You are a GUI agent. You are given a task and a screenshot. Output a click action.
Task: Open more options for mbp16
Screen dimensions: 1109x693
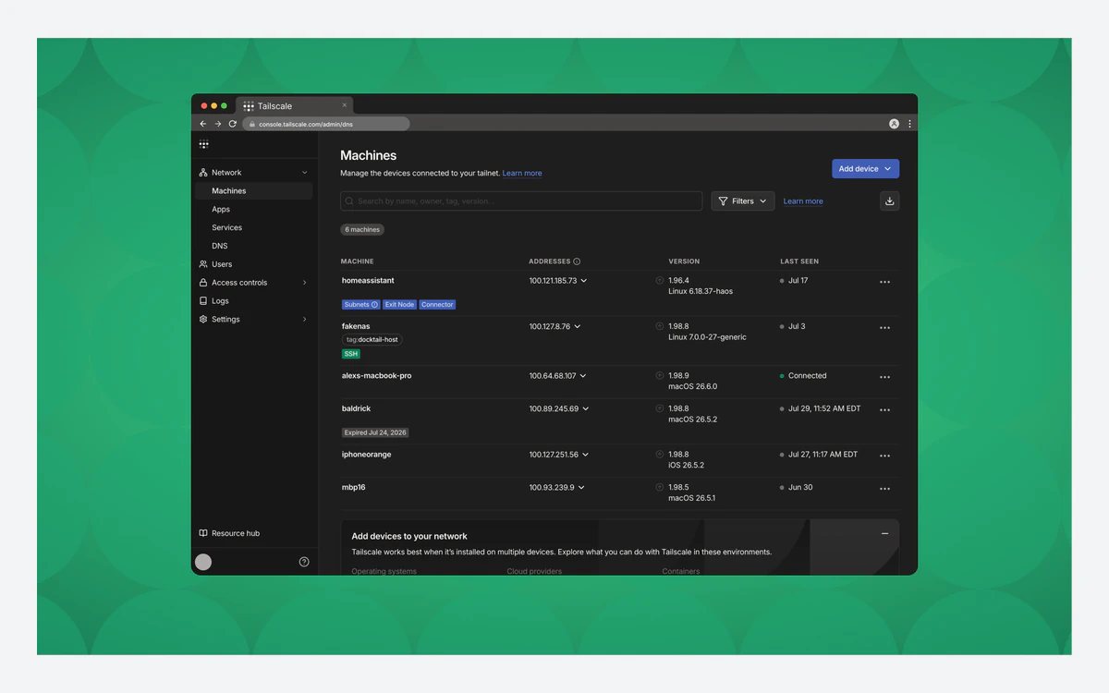coord(884,489)
